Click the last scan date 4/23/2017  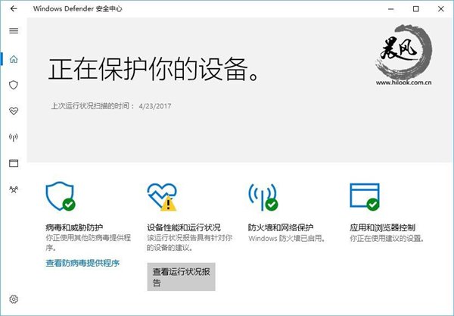coord(155,106)
